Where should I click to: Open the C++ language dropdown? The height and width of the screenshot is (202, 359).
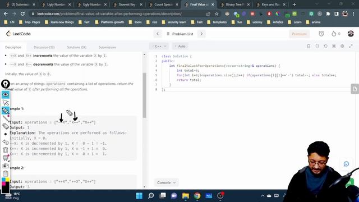[x=159, y=46]
